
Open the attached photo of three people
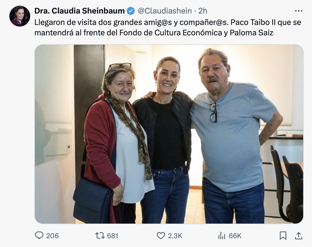169,134
